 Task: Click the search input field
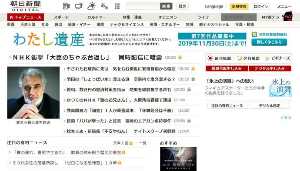coord(143,6)
